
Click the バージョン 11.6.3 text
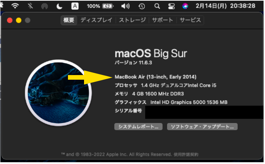coord(133,63)
